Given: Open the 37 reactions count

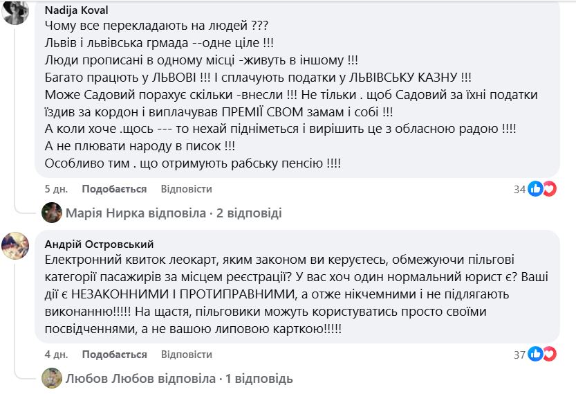Looking at the screenshot, I should pos(519,355).
